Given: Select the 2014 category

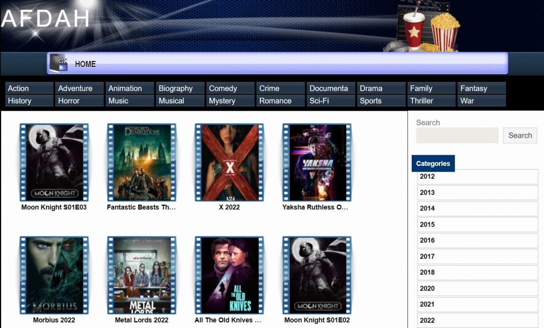Looking at the screenshot, I should pos(478,208).
